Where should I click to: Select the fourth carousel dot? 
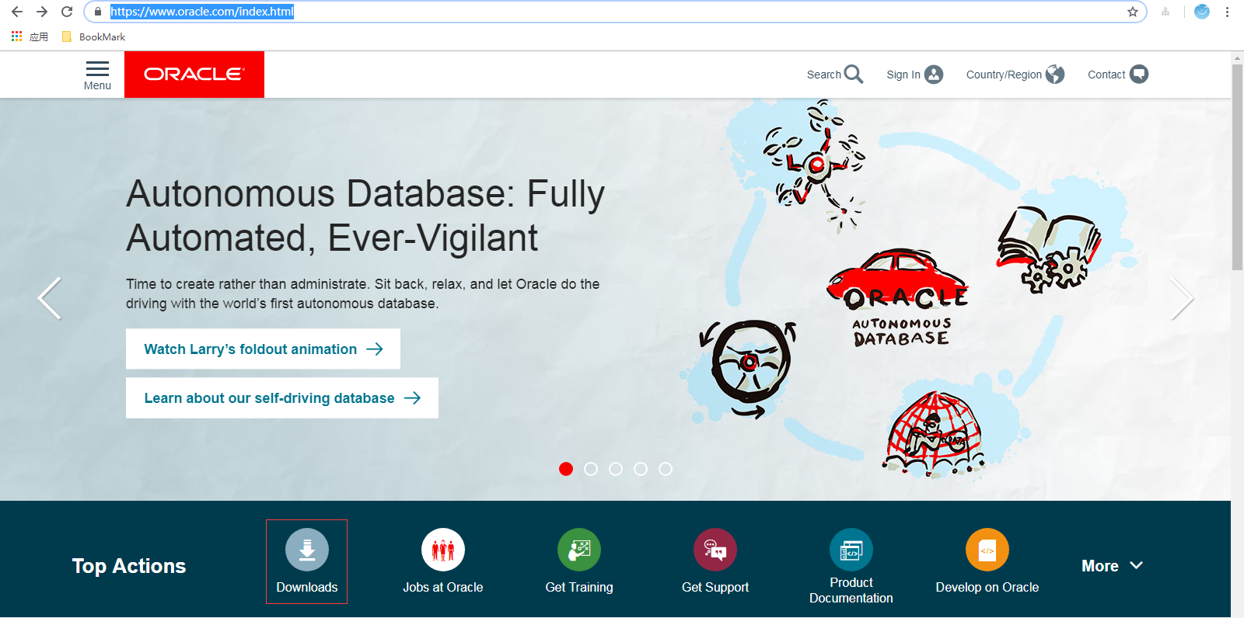(641, 469)
